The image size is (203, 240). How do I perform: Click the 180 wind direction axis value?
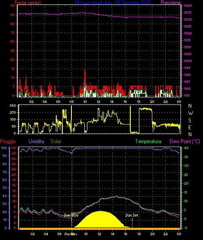pos(13,119)
